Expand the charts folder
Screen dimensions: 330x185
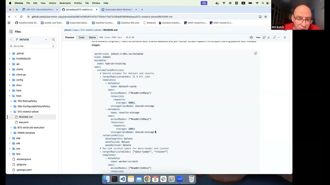tap(10, 69)
